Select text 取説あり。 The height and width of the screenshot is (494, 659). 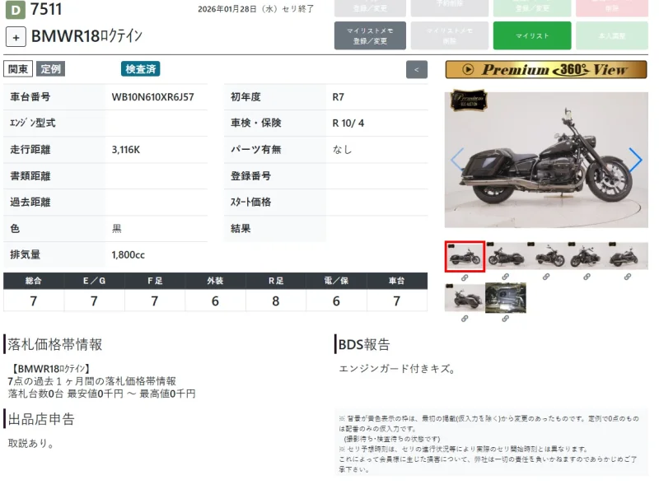coord(31,443)
